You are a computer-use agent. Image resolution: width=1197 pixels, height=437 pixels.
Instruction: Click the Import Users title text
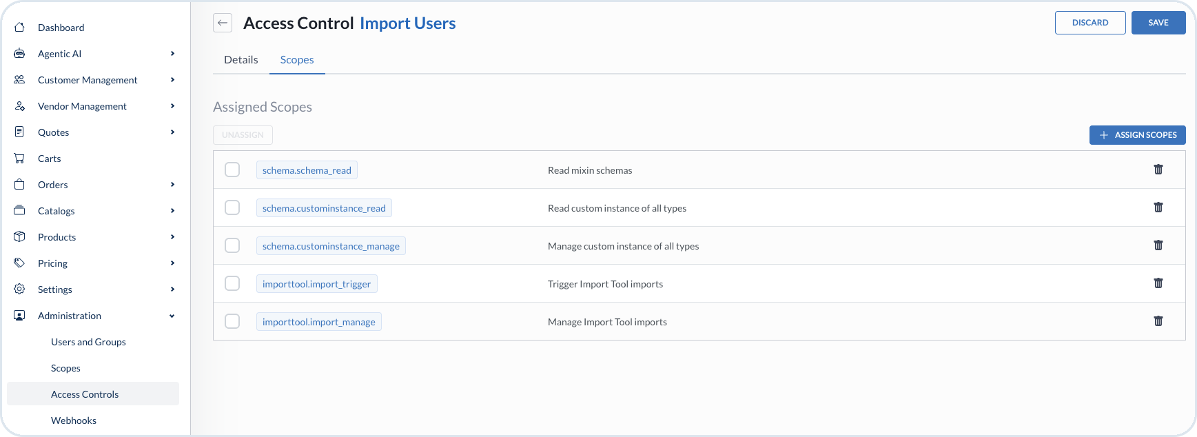click(408, 23)
